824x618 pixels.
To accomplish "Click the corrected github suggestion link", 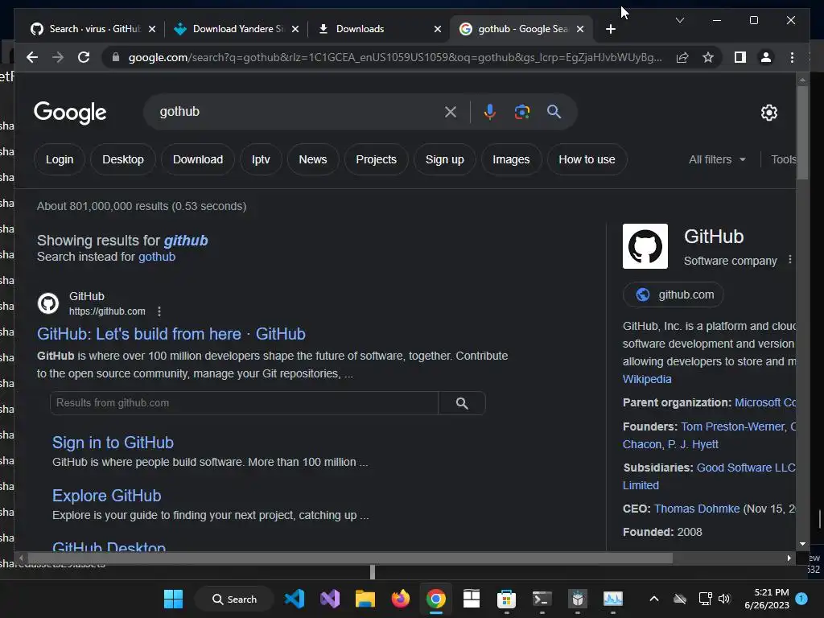I will coord(186,240).
